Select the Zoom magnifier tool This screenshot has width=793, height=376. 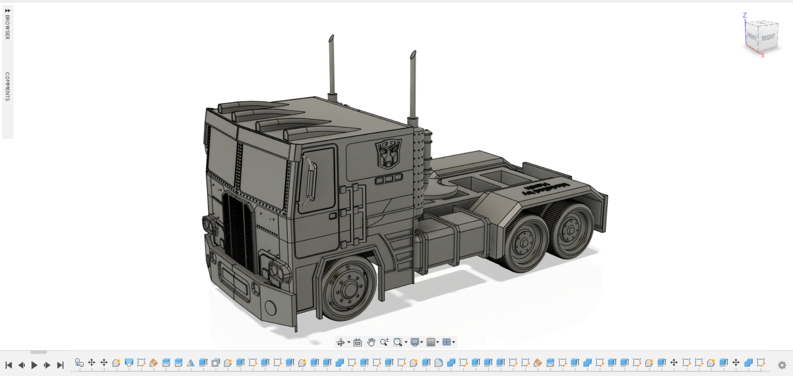(x=384, y=342)
